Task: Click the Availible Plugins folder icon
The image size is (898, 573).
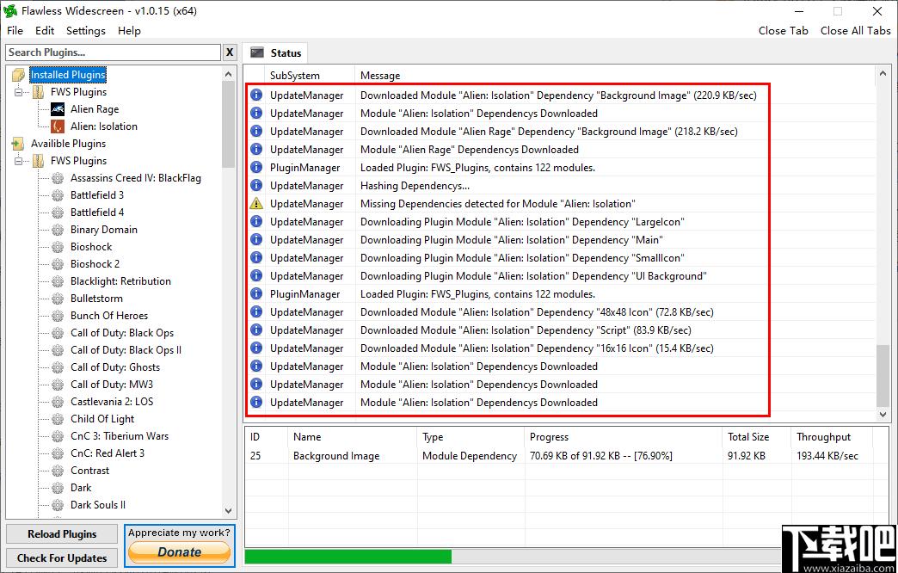Action: pyautogui.click(x=18, y=143)
